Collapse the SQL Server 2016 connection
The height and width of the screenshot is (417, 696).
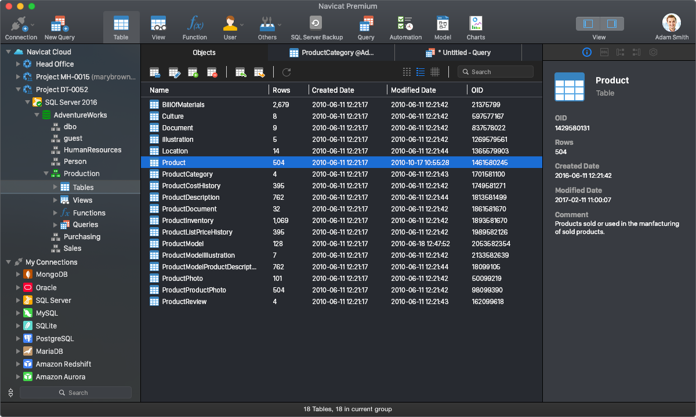27,102
